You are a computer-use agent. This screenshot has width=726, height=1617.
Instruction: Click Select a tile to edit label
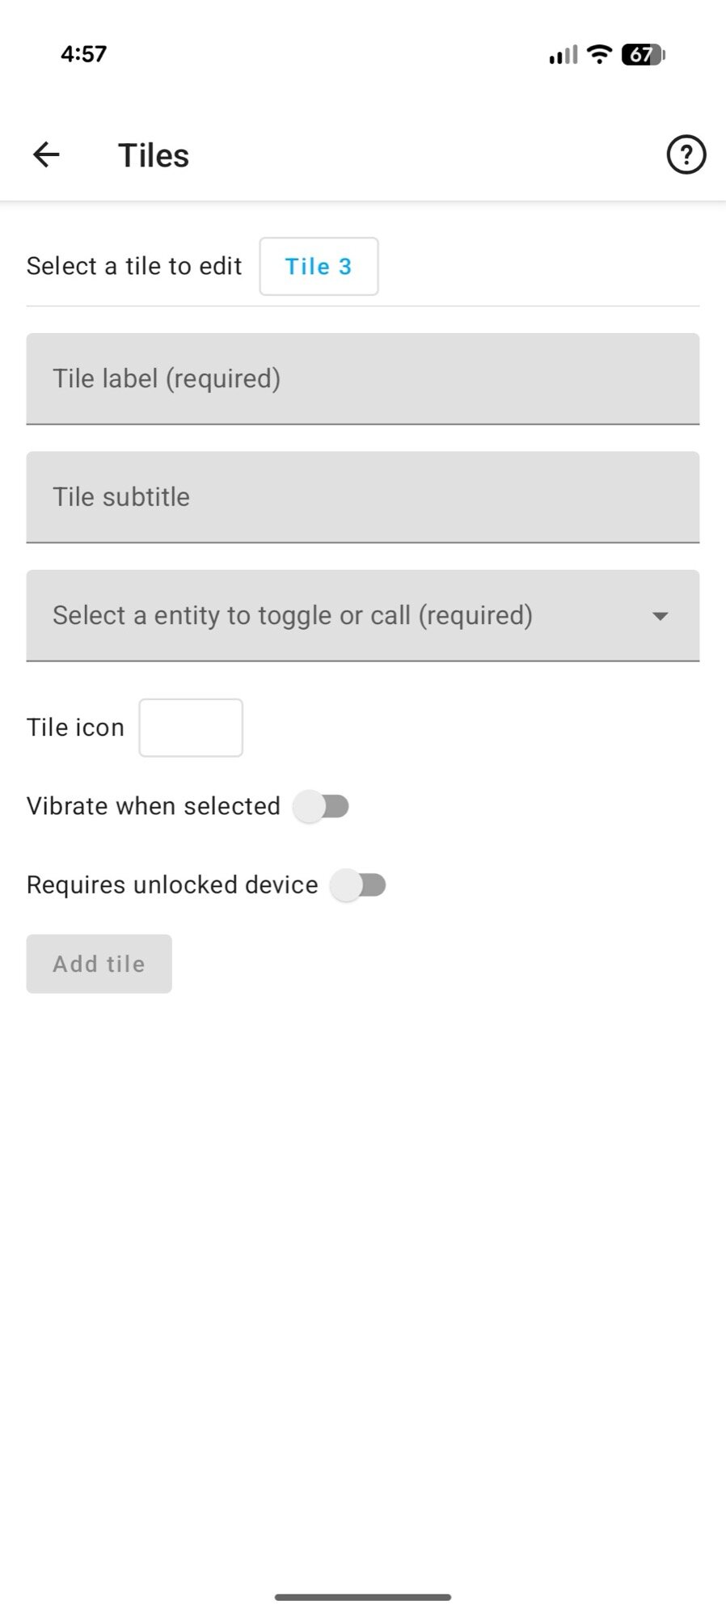[134, 265]
